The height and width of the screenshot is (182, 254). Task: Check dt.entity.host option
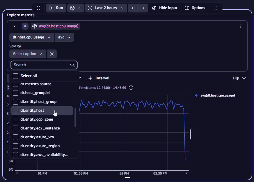coord(16,111)
